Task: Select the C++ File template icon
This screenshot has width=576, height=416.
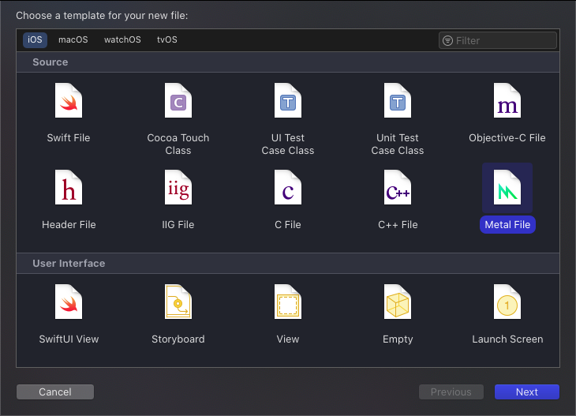Action: pyautogui.click(x=398, y=187)
